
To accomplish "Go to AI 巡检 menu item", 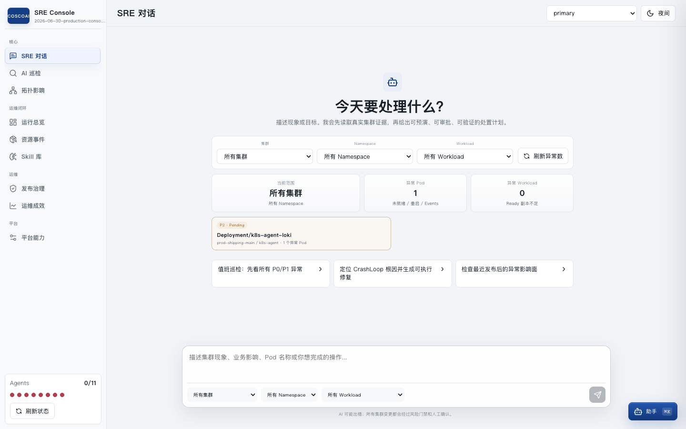I will pos(52,73).
